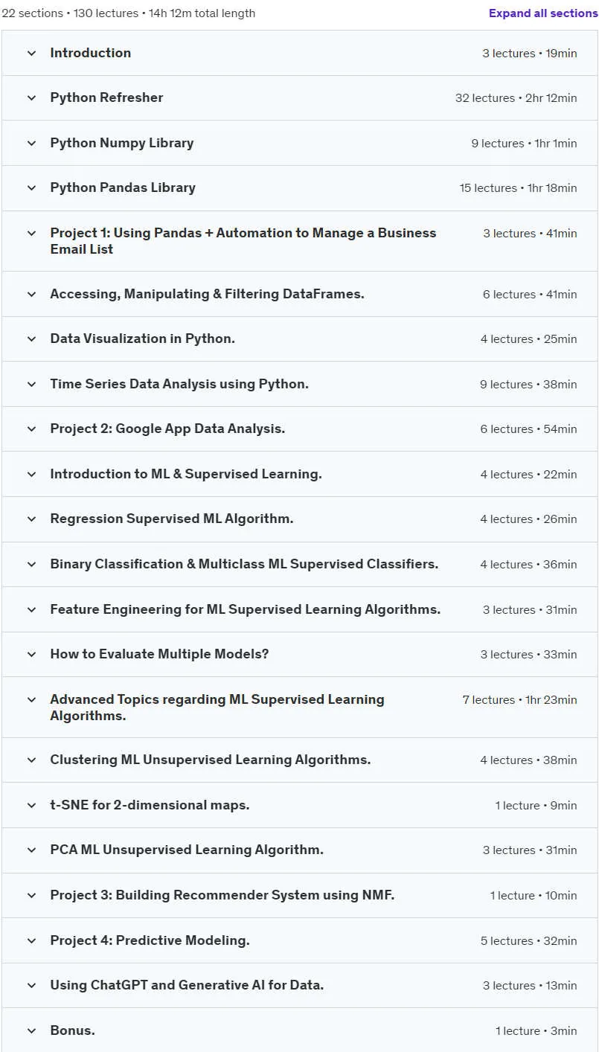Open Feature Engineering for ML section
The image size is (599, 1052).
coord(300,609)
